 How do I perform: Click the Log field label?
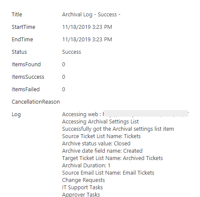click(16, 114)
